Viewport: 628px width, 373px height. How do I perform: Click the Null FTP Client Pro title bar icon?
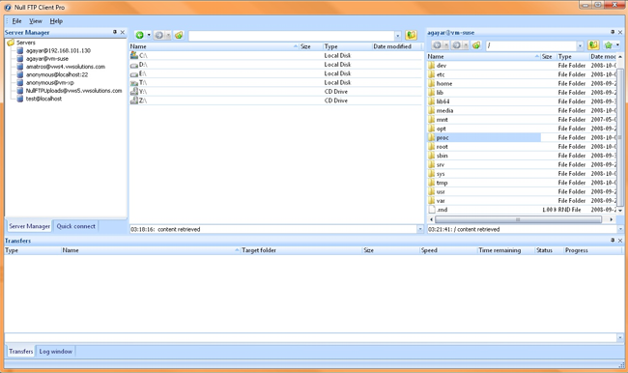click(x=8, y=7)
